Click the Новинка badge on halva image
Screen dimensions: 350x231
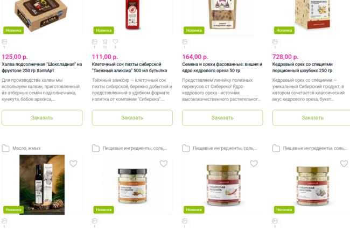pos(13,30)
